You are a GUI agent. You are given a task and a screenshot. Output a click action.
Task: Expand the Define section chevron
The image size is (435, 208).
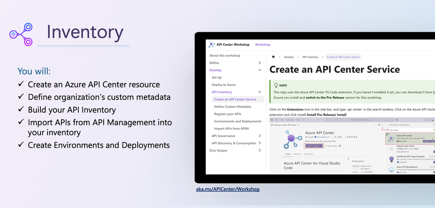260,63
